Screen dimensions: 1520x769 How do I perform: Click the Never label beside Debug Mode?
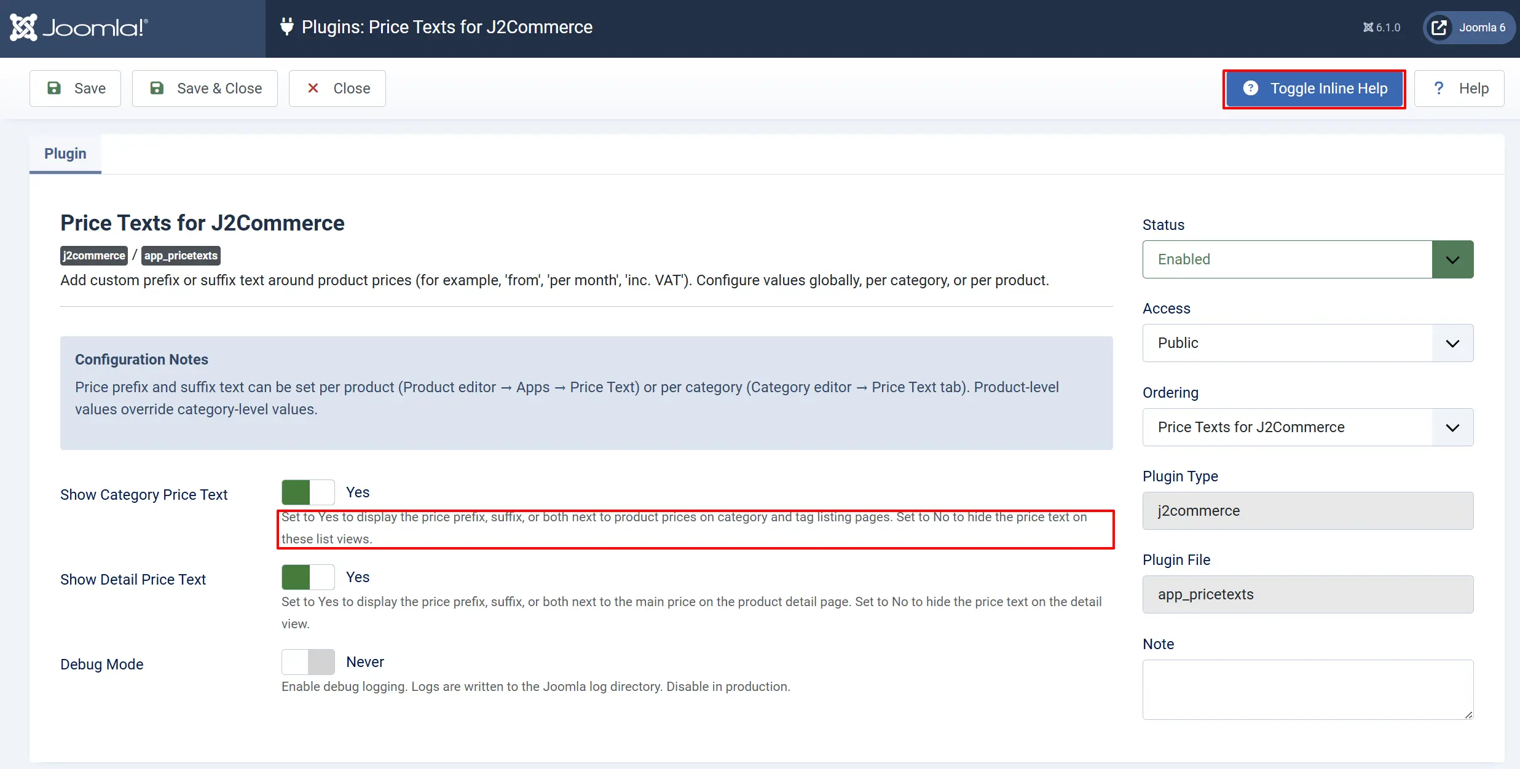click(x=365, y=662)
